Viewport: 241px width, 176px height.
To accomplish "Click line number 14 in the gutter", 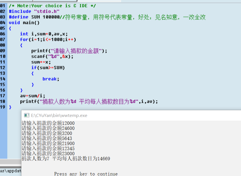I will pos(3,79).
